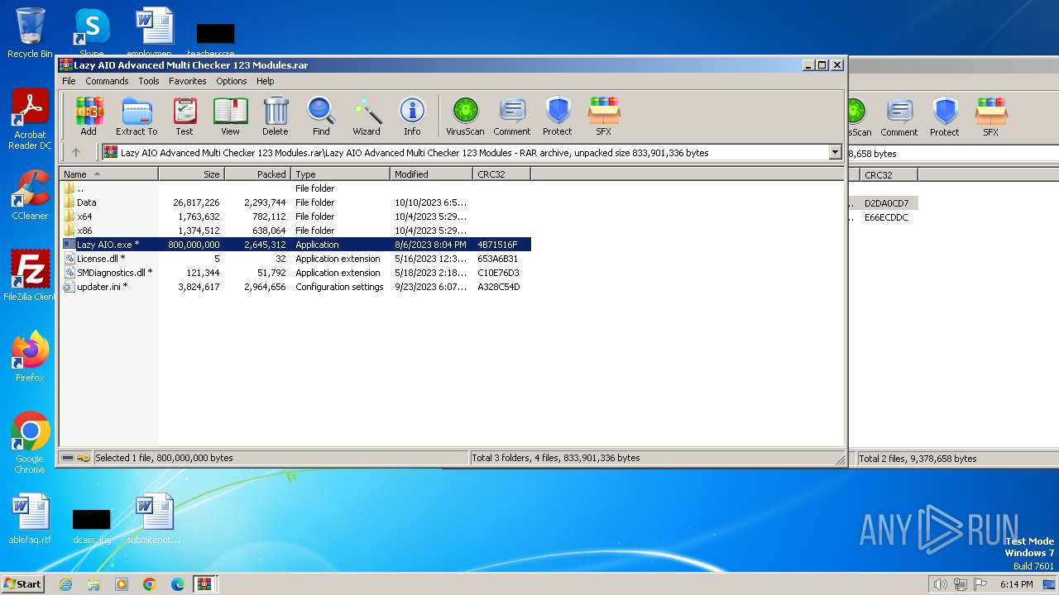Open the Help menu
The image size is (1059, 595).
coord(266,81)
